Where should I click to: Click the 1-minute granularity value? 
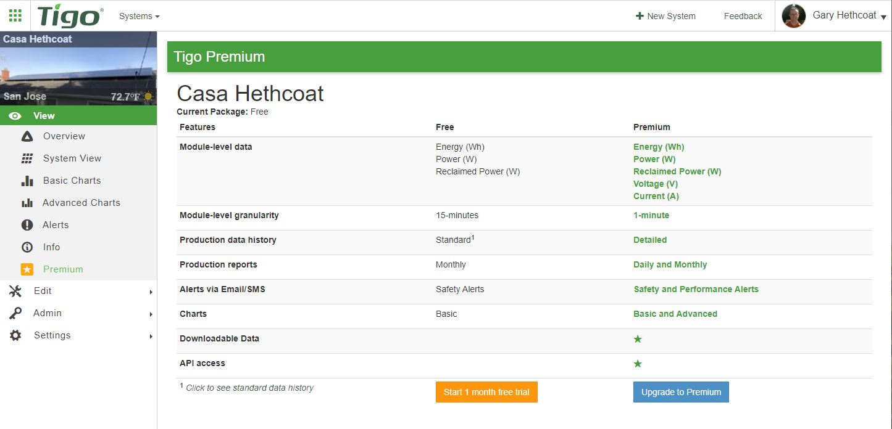pos(651,216)
